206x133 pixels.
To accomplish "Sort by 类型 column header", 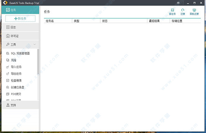I will pos(86,21).
